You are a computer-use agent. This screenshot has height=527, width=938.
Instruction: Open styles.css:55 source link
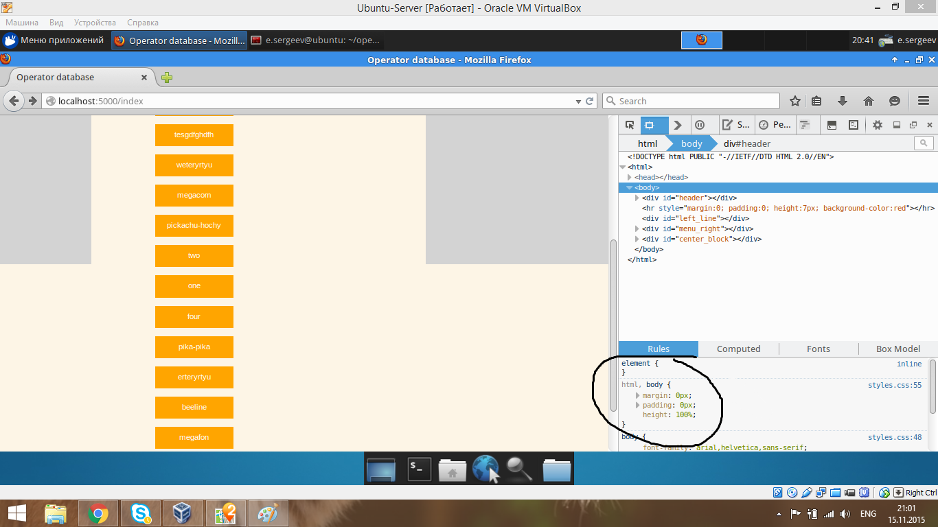(x=895, y=386)
